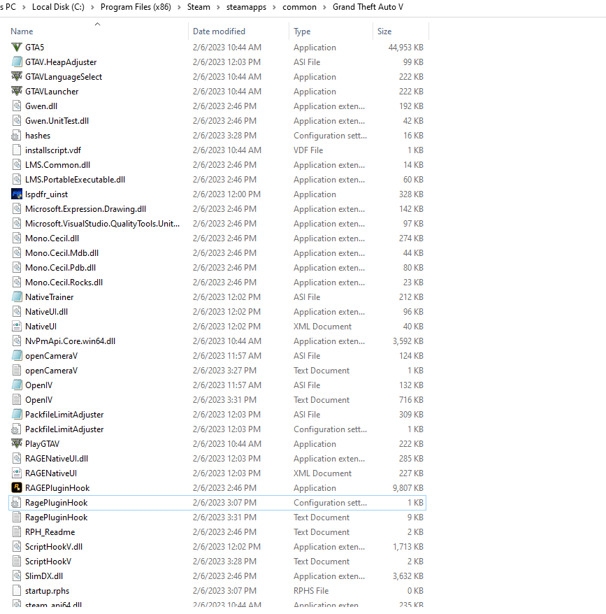Click the VDF File type cell
Screen dimensions: 606x614
pyautogui.click(x=308, y=150)
